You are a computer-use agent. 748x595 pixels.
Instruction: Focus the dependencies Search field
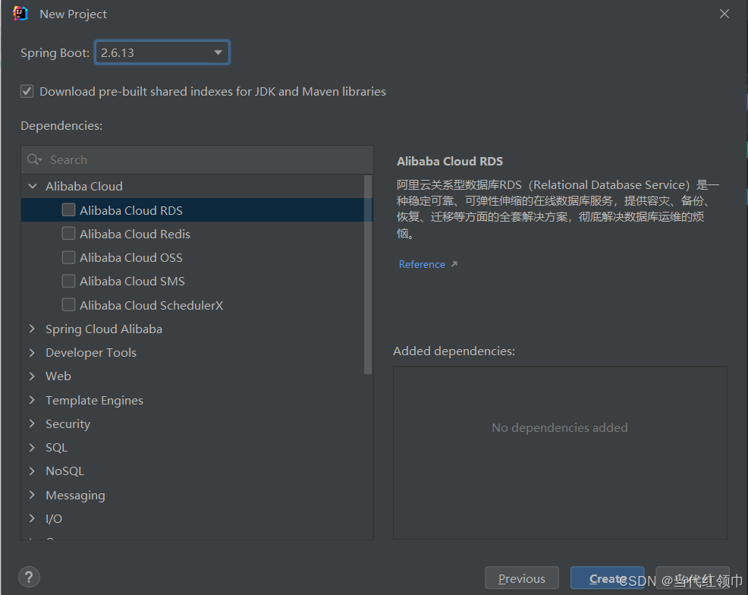197,159
